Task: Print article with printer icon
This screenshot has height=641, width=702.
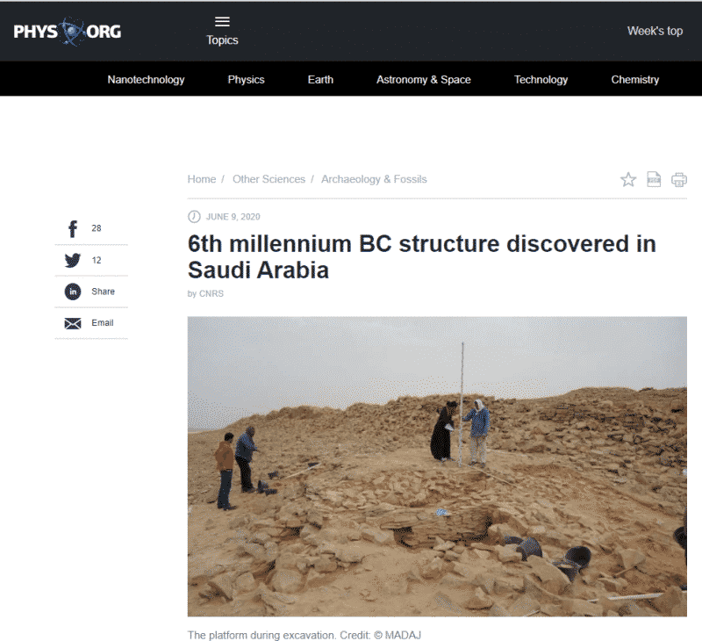Action: pos(678,180)
